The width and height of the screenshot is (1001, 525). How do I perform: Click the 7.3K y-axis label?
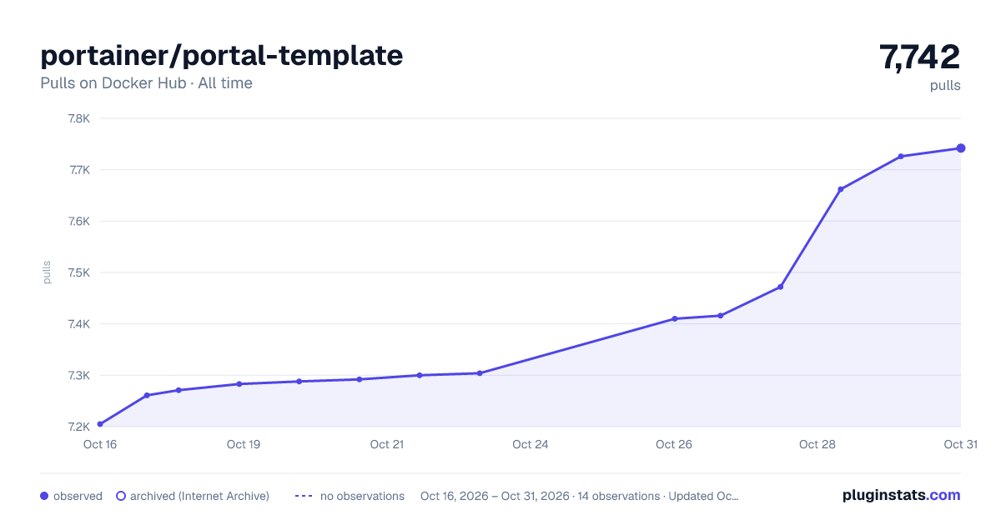point(78,376)
